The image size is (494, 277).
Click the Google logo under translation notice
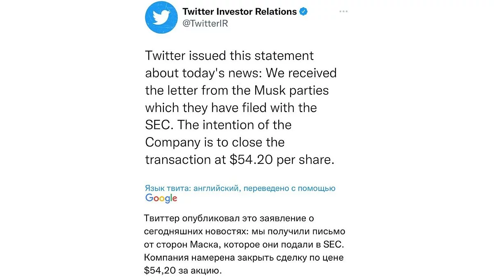tap(161, 198)
